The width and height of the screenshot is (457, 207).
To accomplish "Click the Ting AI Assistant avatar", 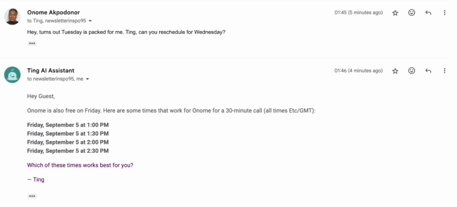I will click(12, 75).
